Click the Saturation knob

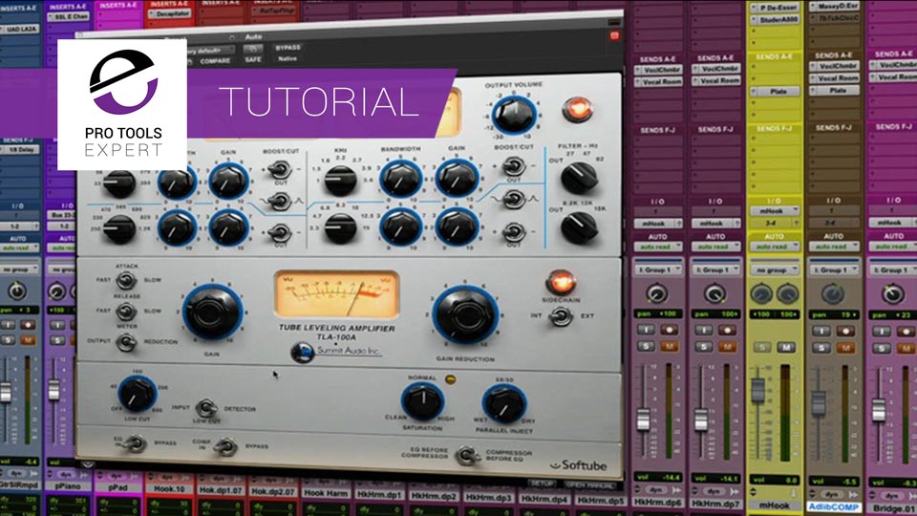click(422, 400)
